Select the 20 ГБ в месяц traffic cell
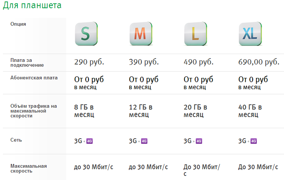 click(195, 111)
